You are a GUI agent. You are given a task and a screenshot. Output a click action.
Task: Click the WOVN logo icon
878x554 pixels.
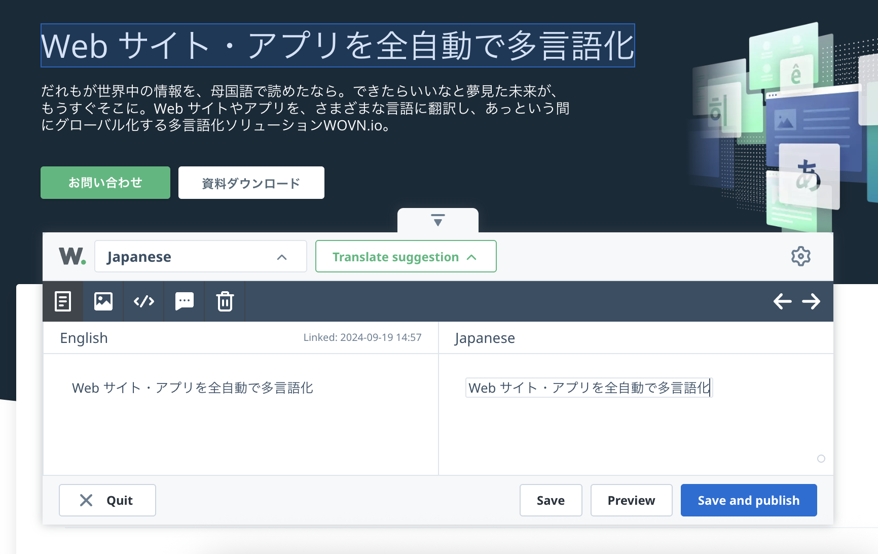click(72, 256)
